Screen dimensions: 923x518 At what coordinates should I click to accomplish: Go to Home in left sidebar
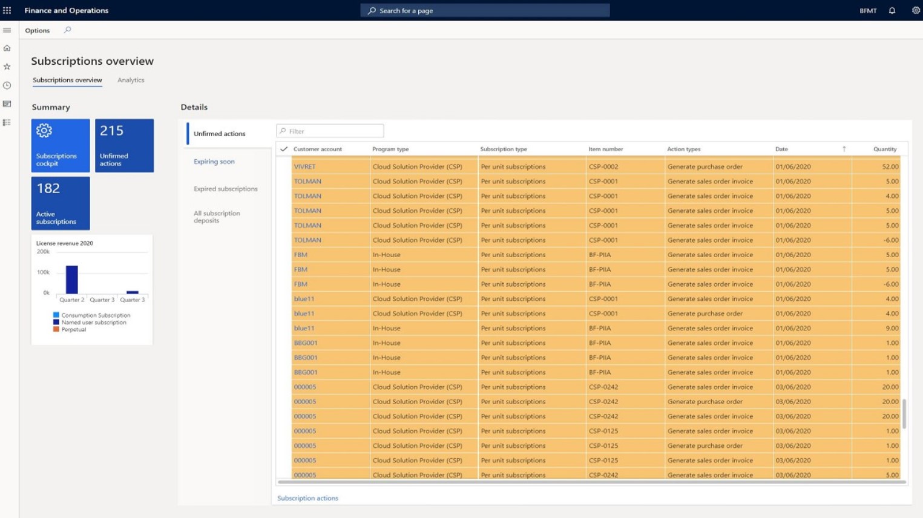[7, 48]
